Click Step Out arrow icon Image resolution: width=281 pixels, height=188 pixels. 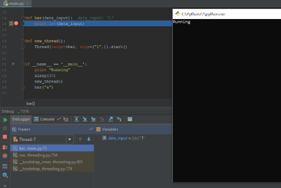pos(110,119)
